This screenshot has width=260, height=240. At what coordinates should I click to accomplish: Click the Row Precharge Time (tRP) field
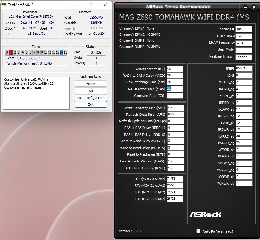tap(175, 82)
